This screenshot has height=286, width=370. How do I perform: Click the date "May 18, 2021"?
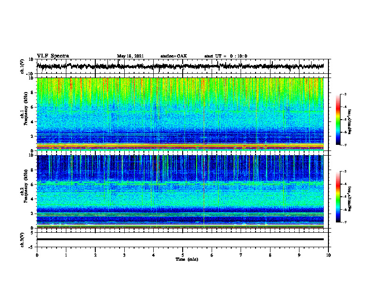130,56
